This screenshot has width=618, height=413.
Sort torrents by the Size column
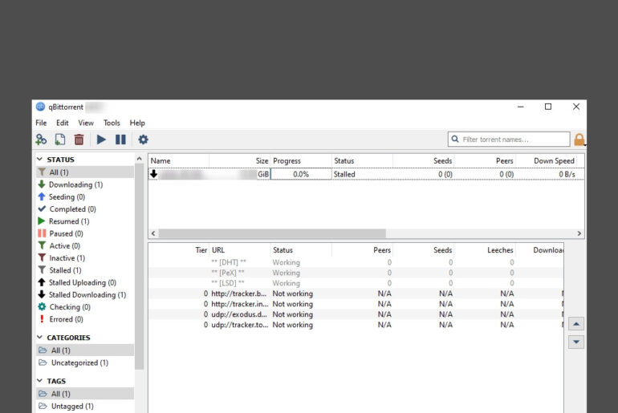tap(240, 160)
